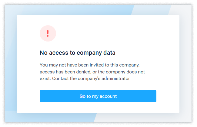Click empty white space right of the alert icon
The width and height of the screenshot is (197, 127).
(115, 33)
